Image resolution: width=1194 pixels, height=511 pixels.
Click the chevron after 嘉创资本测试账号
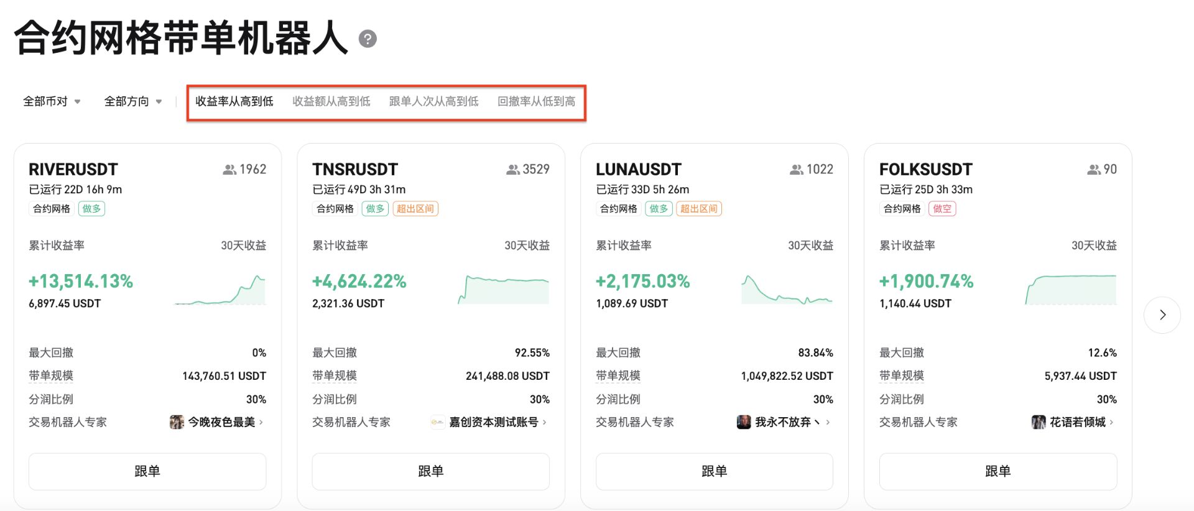point(545,422)
